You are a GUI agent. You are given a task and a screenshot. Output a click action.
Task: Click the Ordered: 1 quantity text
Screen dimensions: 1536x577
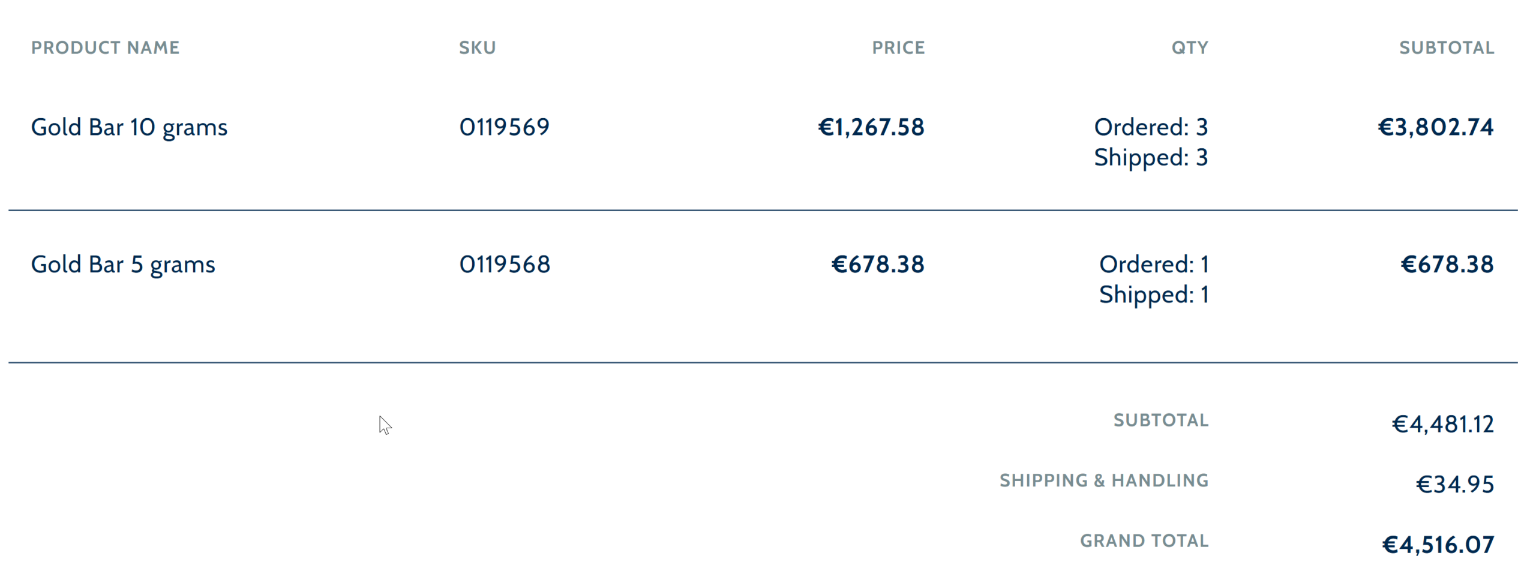(x=1153, y=265)
